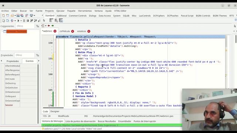
Task: Open the jump history dropdown arrow
Action: (46, 26)
